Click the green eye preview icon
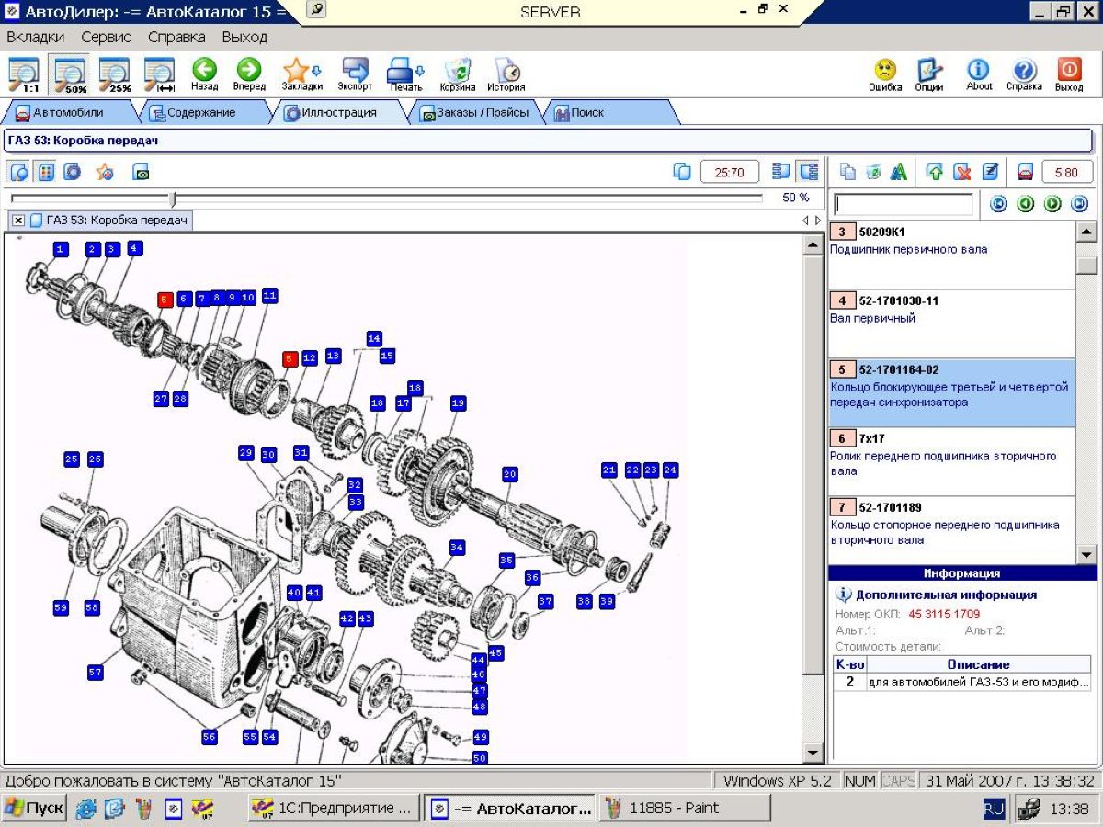This screenshot has width=1103, height=827. pos(141,171)
